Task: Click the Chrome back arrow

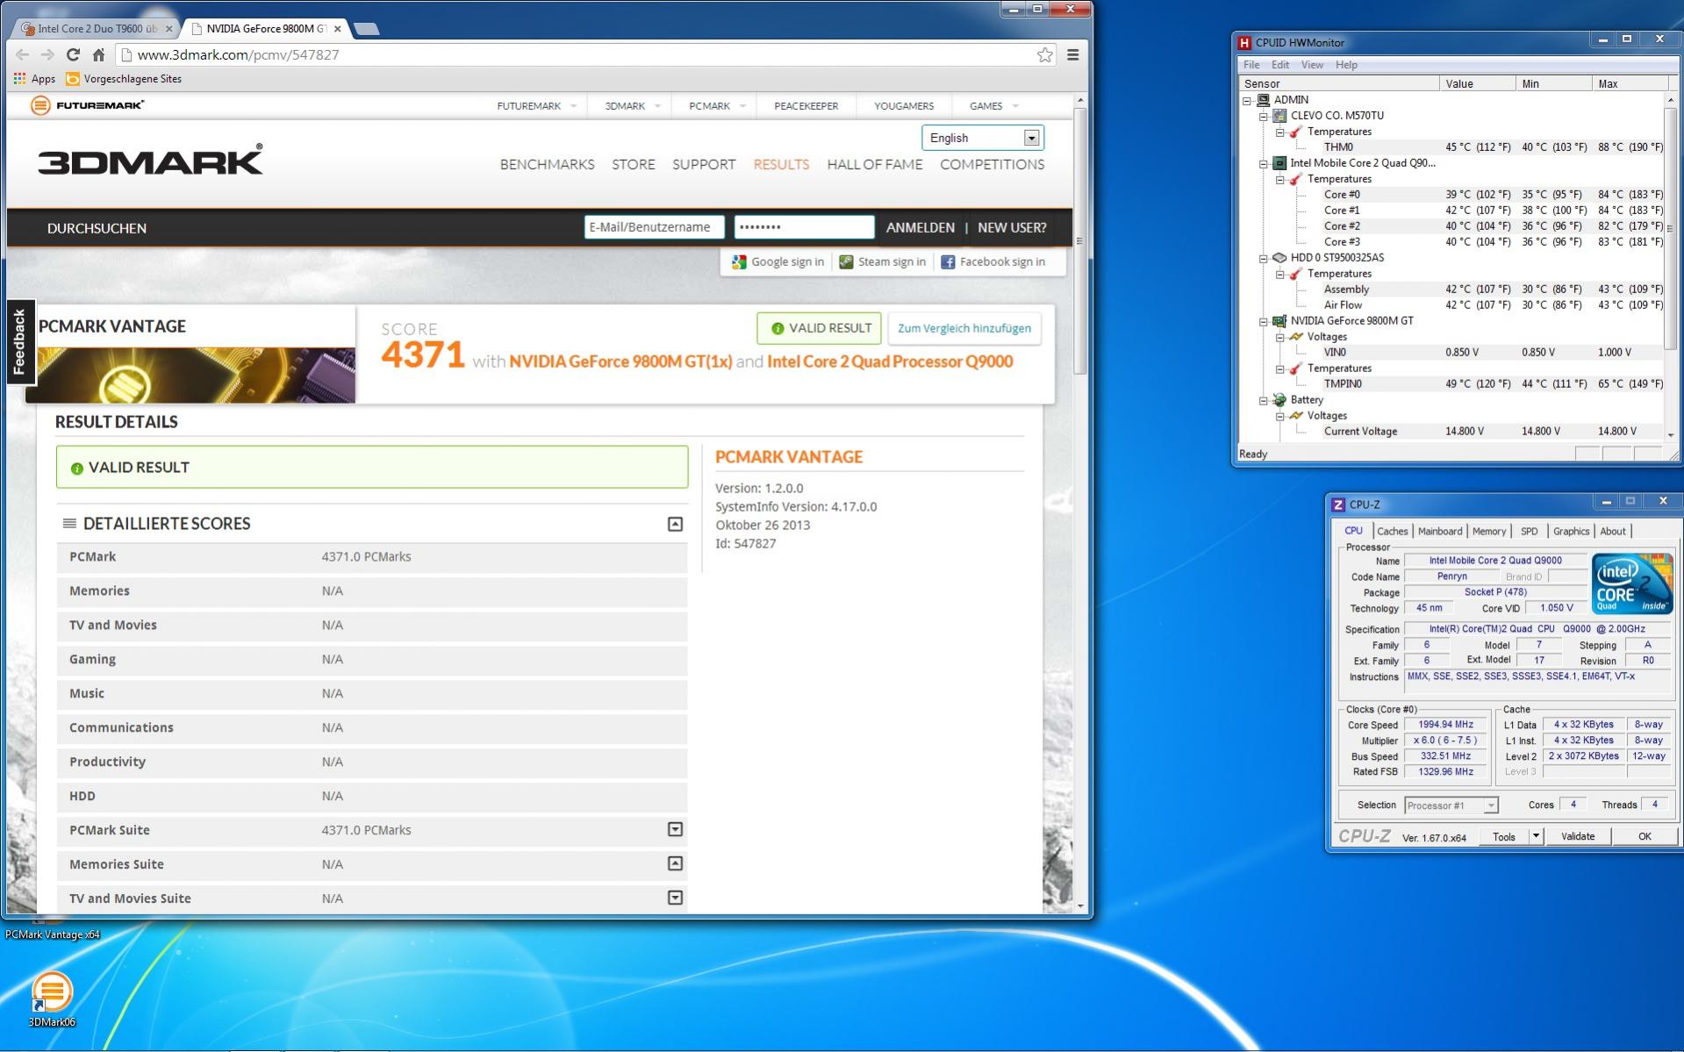Action: (x=23, y=54)
